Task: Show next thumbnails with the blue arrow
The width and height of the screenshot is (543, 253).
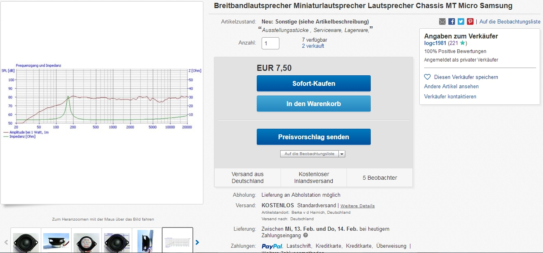Action: point(197,242)
